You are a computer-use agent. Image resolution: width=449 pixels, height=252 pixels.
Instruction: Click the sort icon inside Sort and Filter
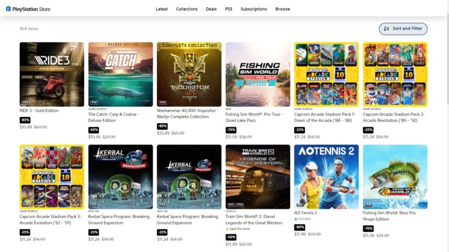(386, 29)
